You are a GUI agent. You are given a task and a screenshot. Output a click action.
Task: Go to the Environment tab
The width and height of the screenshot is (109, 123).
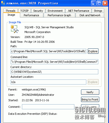(x=55, y=11)
